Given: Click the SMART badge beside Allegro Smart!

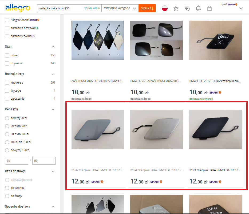Looking at the screenshot, I should point(34,20).
